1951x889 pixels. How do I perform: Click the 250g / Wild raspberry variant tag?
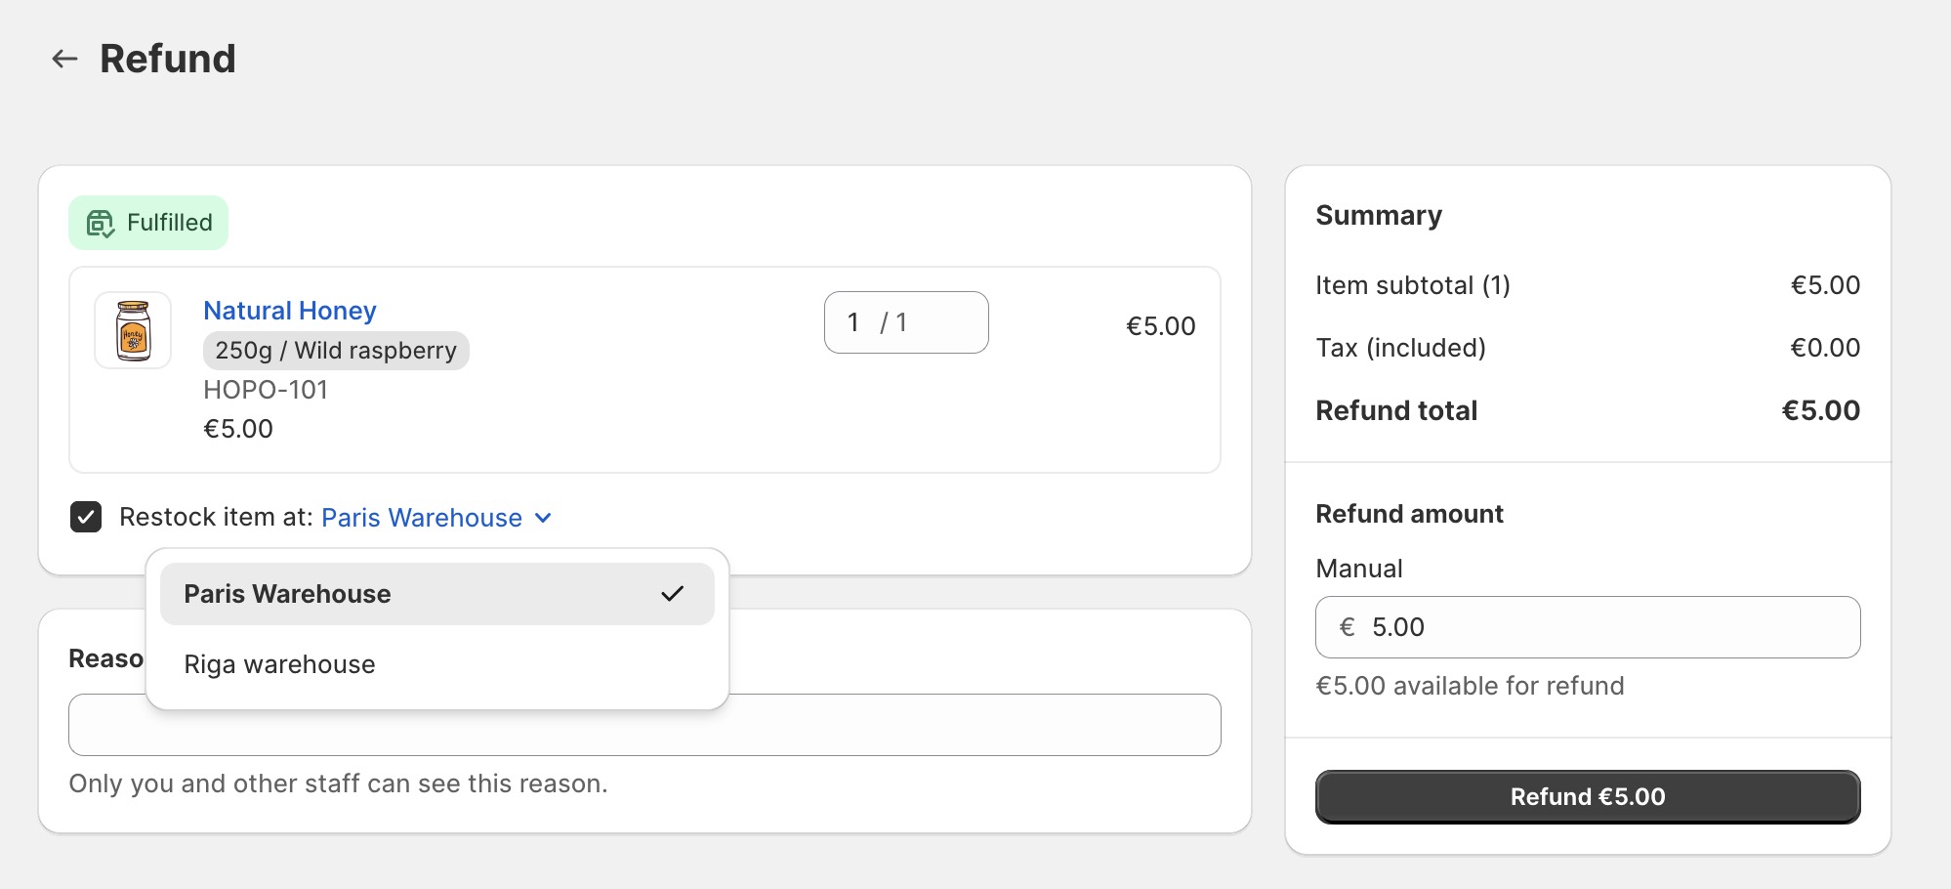click(336, 351)
